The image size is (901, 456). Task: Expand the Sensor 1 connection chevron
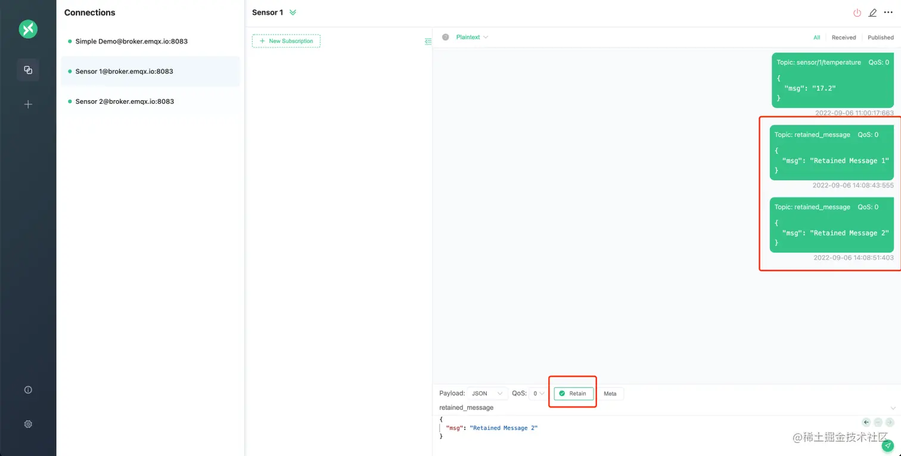click(x=292, y=12)
